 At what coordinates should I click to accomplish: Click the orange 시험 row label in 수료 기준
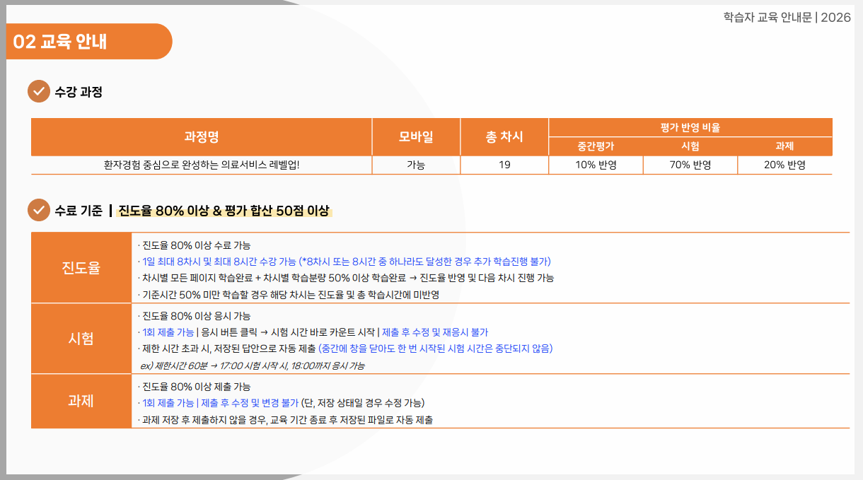tap(81, 339)
